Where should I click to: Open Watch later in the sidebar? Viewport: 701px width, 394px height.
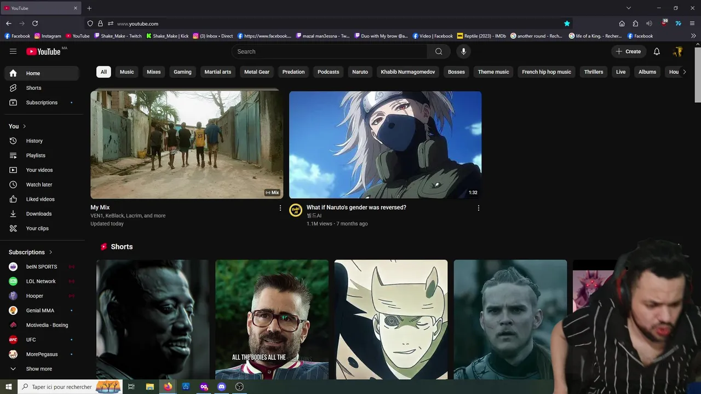43,184
